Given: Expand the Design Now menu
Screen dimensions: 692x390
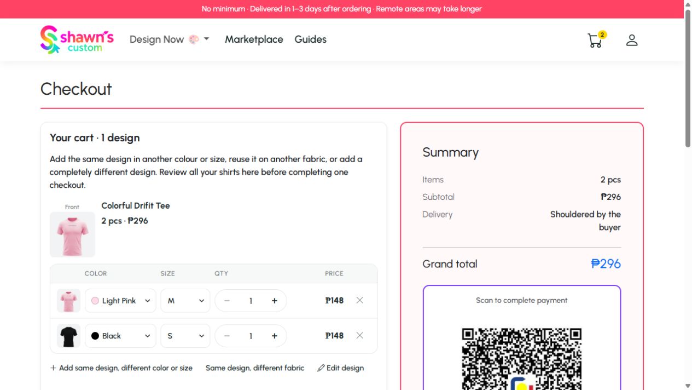Looking at the screenshot, I should 170,39.
